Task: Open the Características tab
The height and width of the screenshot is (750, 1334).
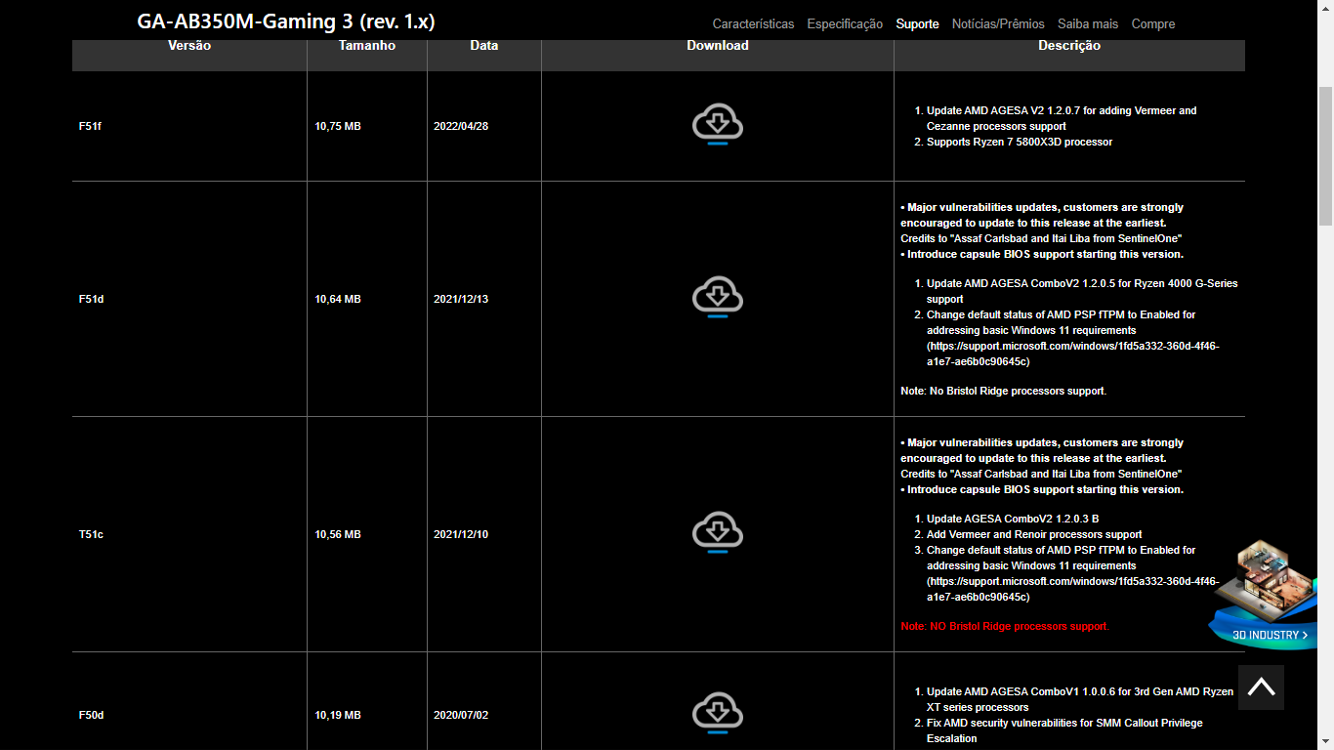Action: coord(753,23)
